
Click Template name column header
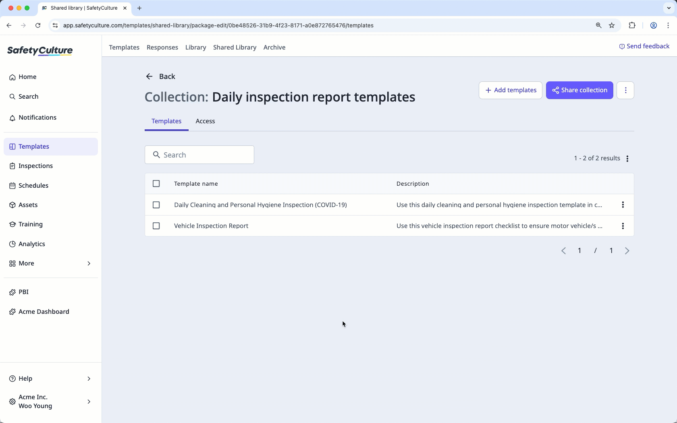196,184
